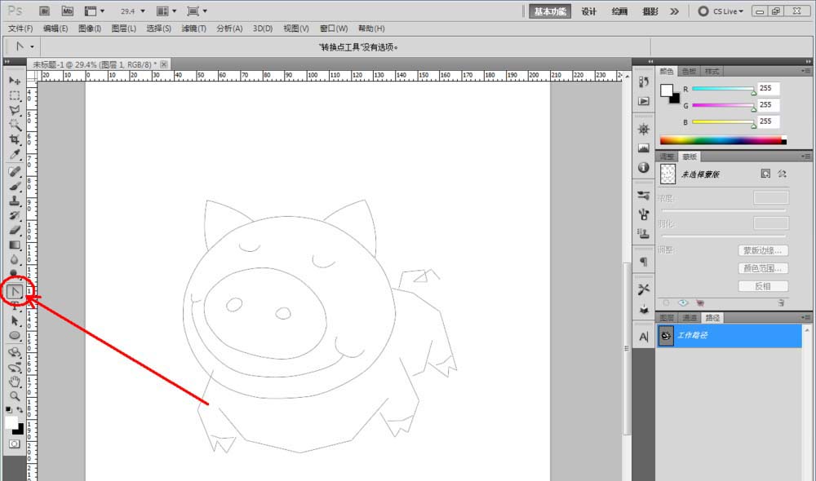Switch to 图层 layers tab
This screenshot has height=481, width=816.
click(x=667, y=318)
